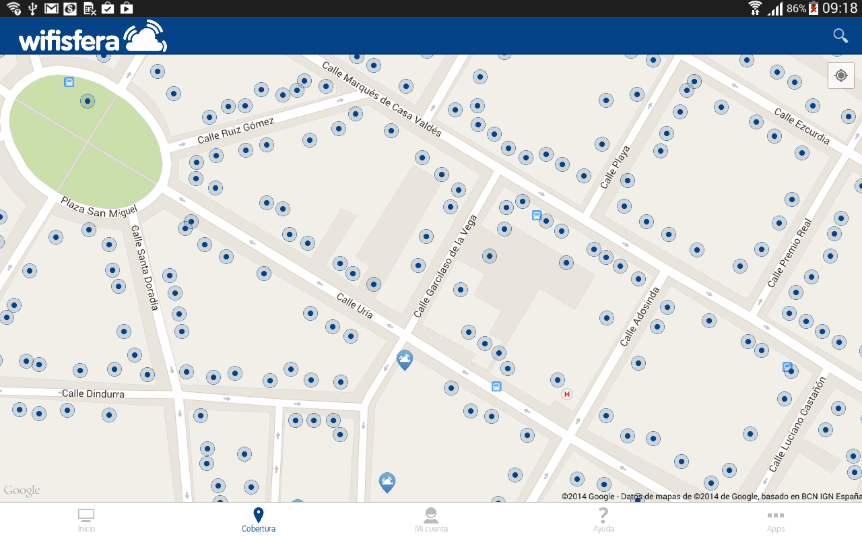Tap the Play Store bag notification icon
Viewport: 862px width, 539px height.
point(126,8)
